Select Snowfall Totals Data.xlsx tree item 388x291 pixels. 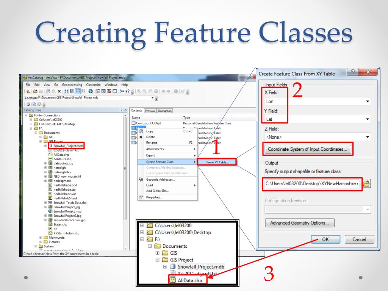(x=70, y=203)
